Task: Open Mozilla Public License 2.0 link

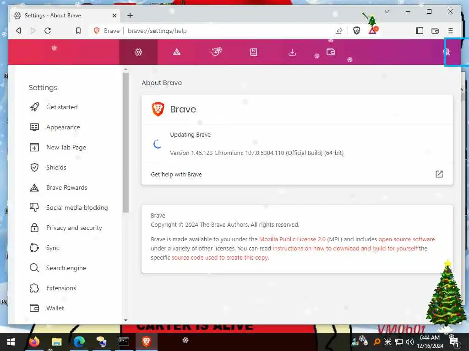Action: pyautogui.click(x=292, y=239)
